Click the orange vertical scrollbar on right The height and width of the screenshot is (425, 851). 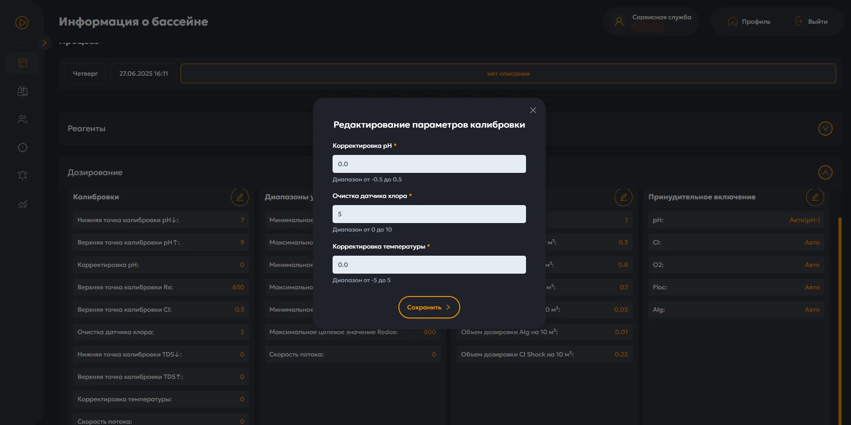[840, 313]
